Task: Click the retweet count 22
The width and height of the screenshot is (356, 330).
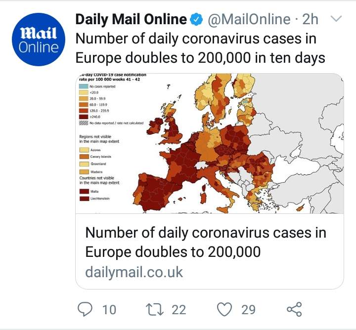Action: [x=179, y=310]
